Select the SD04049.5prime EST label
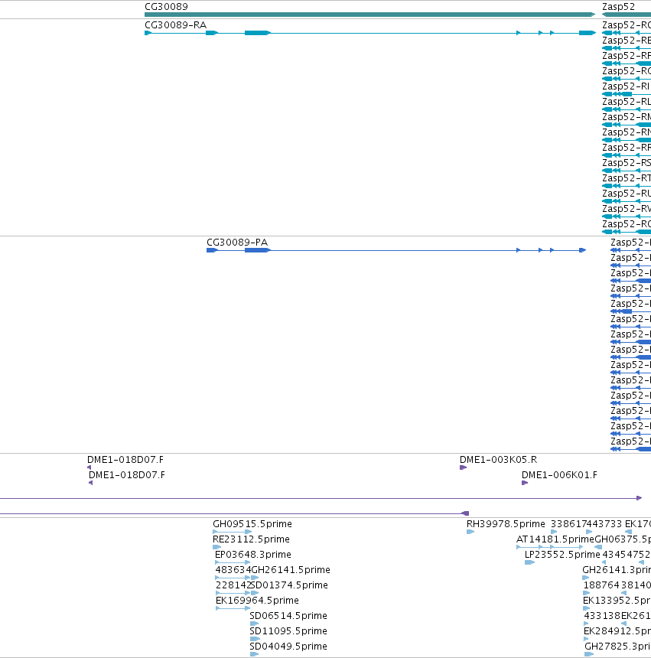Image resolution: width=651 pixels, height=658 pixels. (288, 647)
